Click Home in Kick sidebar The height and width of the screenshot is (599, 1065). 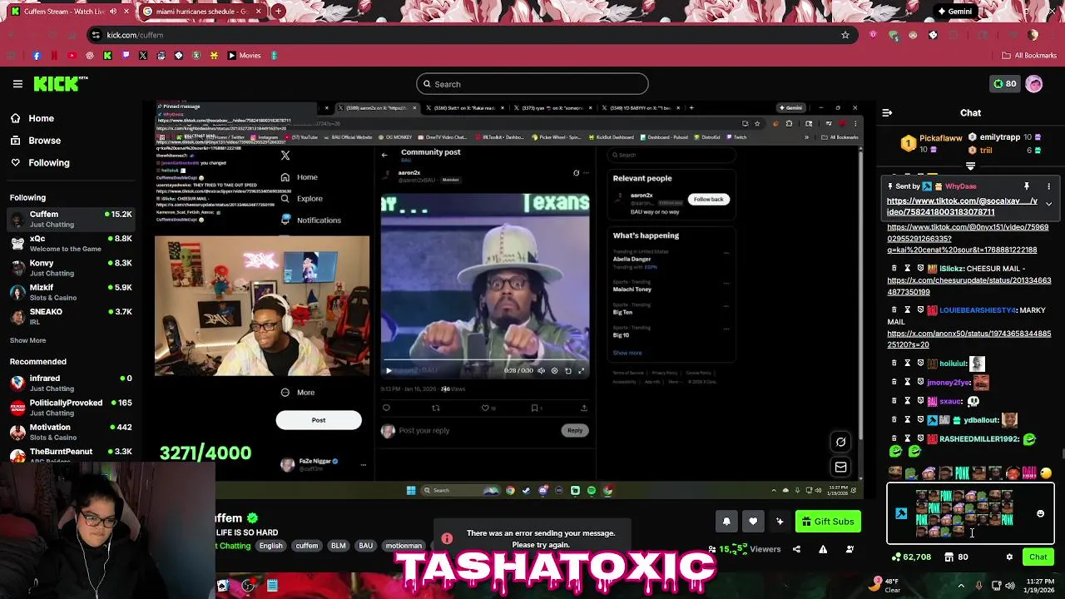coord(32,118)
